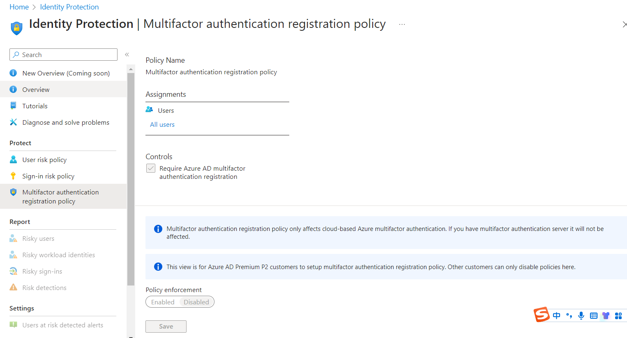Open the IME toolbox grid icon

618,315
